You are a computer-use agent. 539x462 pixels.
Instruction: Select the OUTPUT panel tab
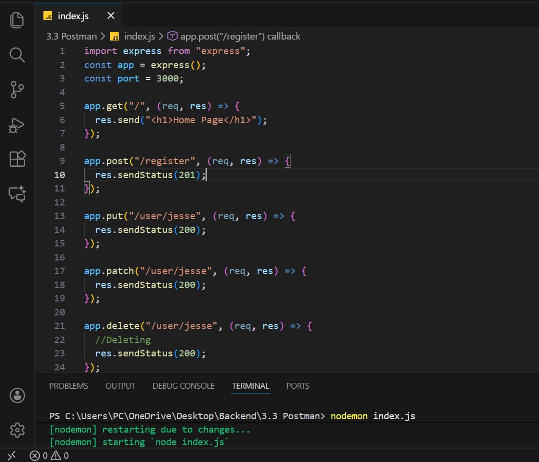[120, 386]
